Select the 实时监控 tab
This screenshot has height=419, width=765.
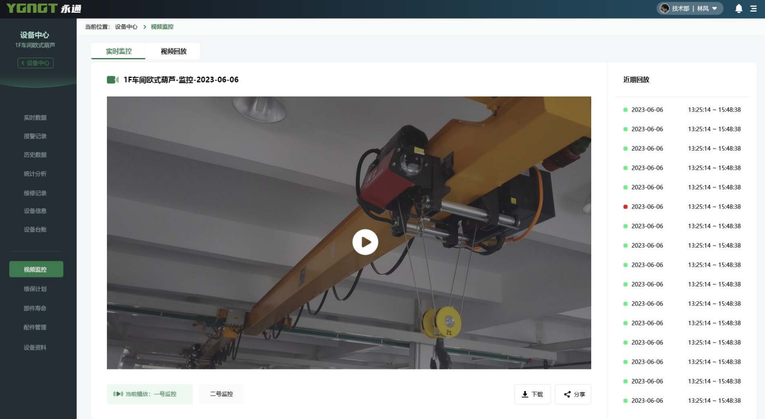tap(119, 51)
